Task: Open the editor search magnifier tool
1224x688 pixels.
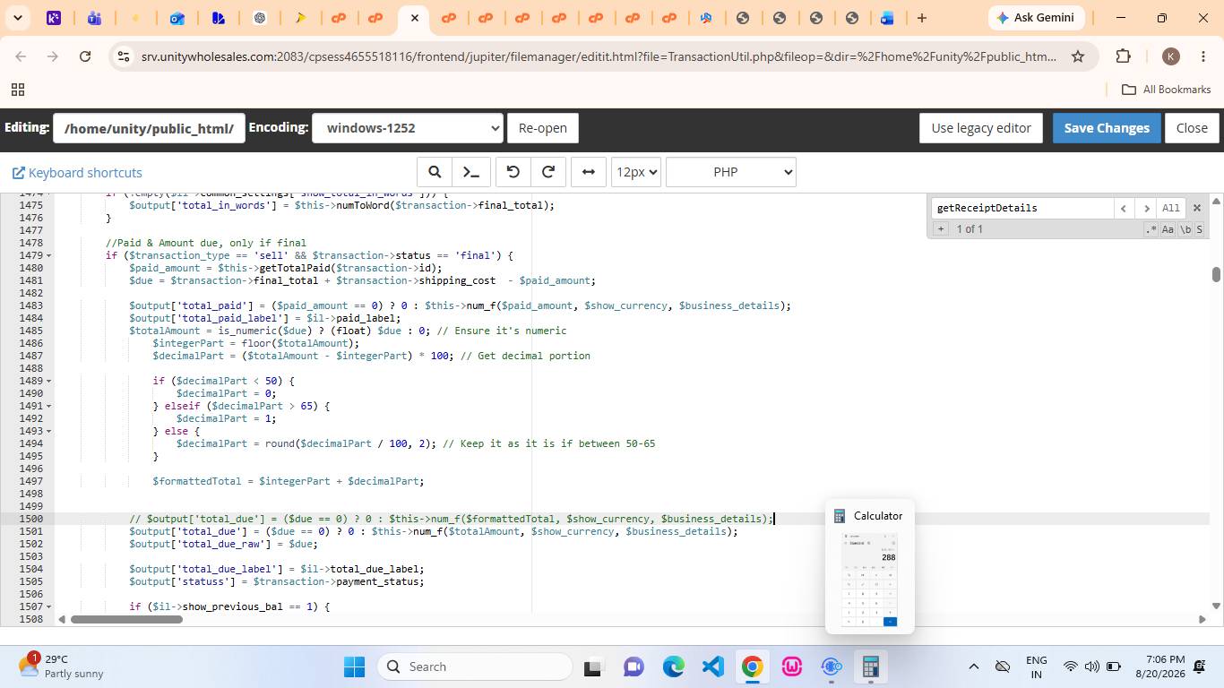Action: pyautogui.click(x=435, y=172)
